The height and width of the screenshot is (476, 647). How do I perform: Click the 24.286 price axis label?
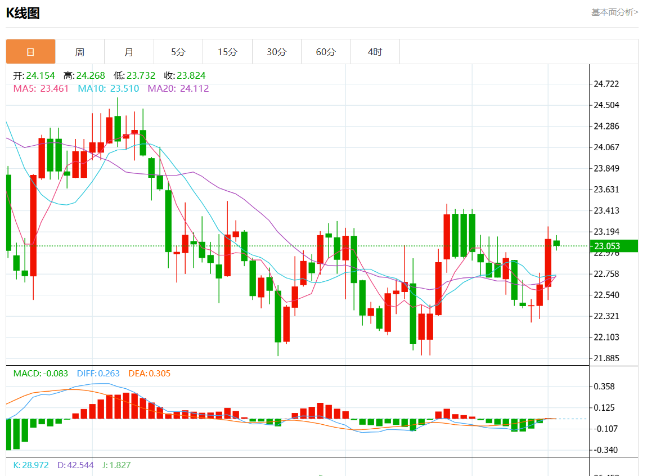tap(606, 126)
